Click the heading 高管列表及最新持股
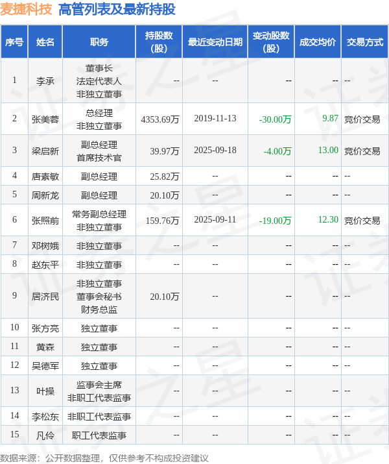Viewport: 389px width, 464px height. [117, 9]
